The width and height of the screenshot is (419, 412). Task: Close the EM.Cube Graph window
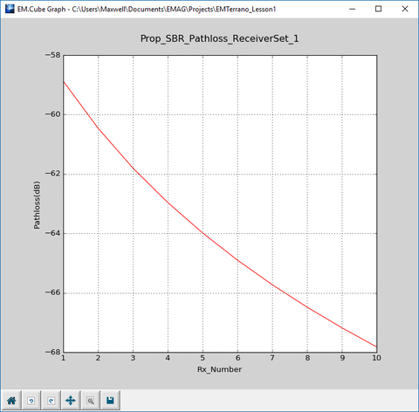[x=405, y=9]
